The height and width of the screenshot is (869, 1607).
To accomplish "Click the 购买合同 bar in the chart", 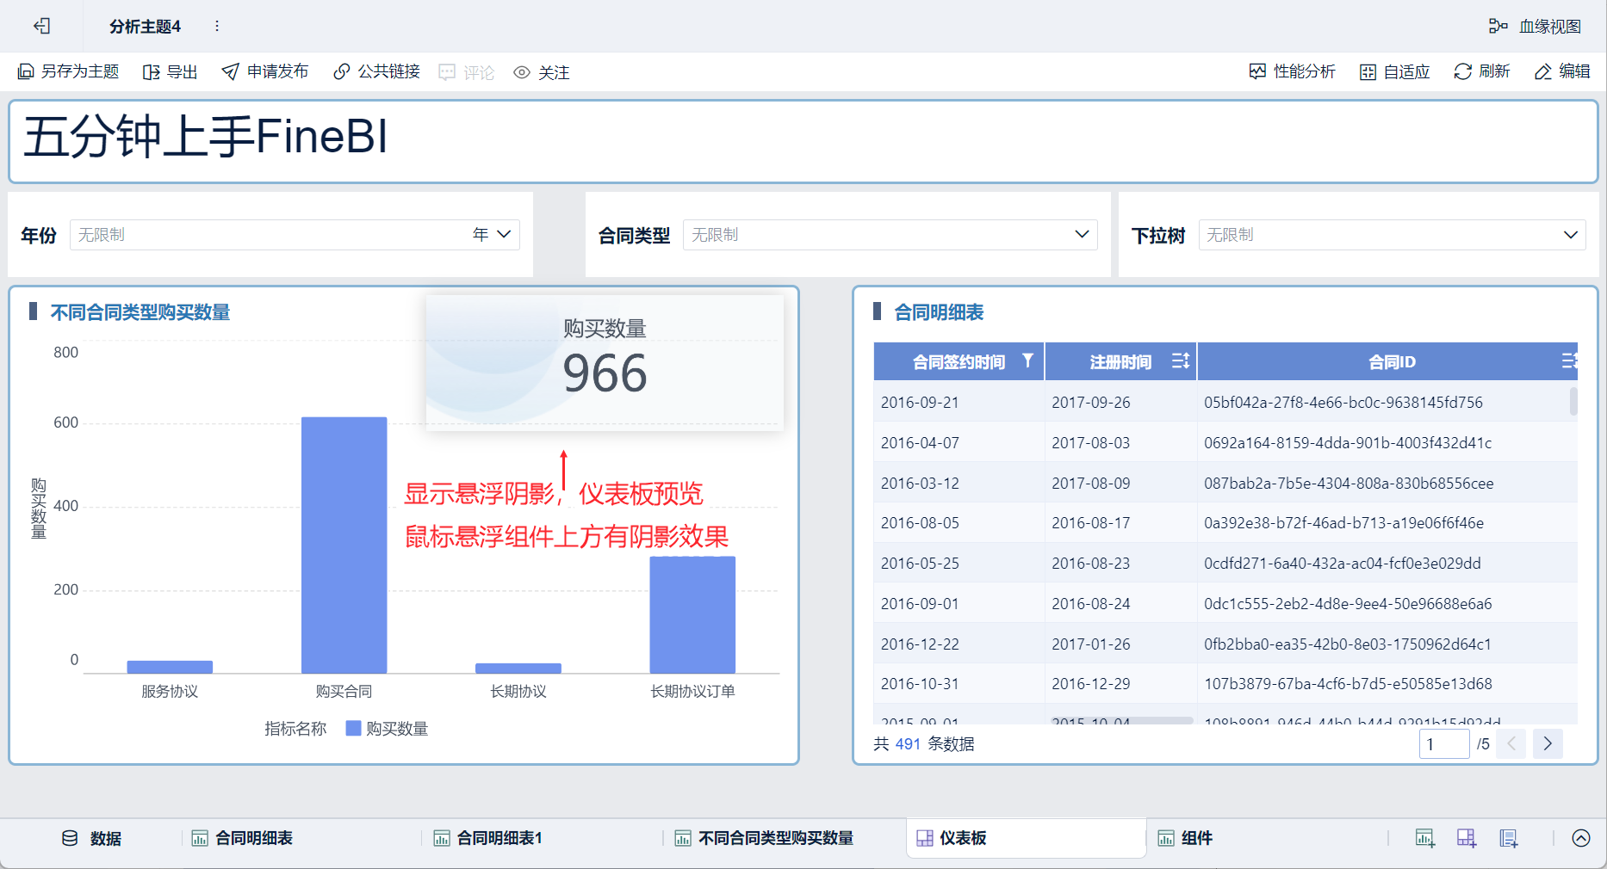I will 344,545.
